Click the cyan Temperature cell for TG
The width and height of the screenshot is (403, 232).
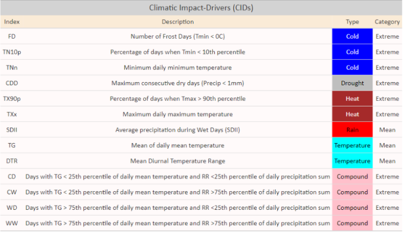(x=353, y=146)
